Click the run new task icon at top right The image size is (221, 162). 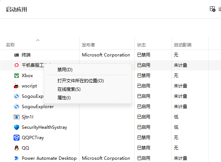tap(213, 9)
